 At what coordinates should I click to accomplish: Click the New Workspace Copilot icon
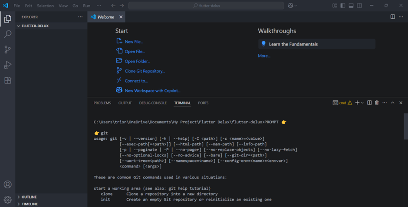(119, 90)
